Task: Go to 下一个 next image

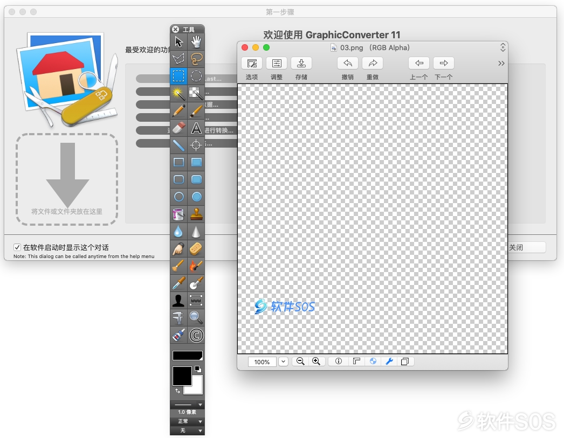Action: [444, 64]
